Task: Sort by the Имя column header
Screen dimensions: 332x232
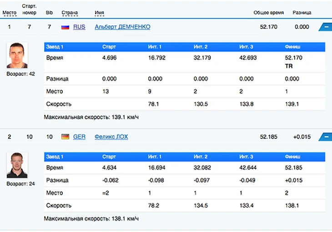Action: [x=99, y=13]
